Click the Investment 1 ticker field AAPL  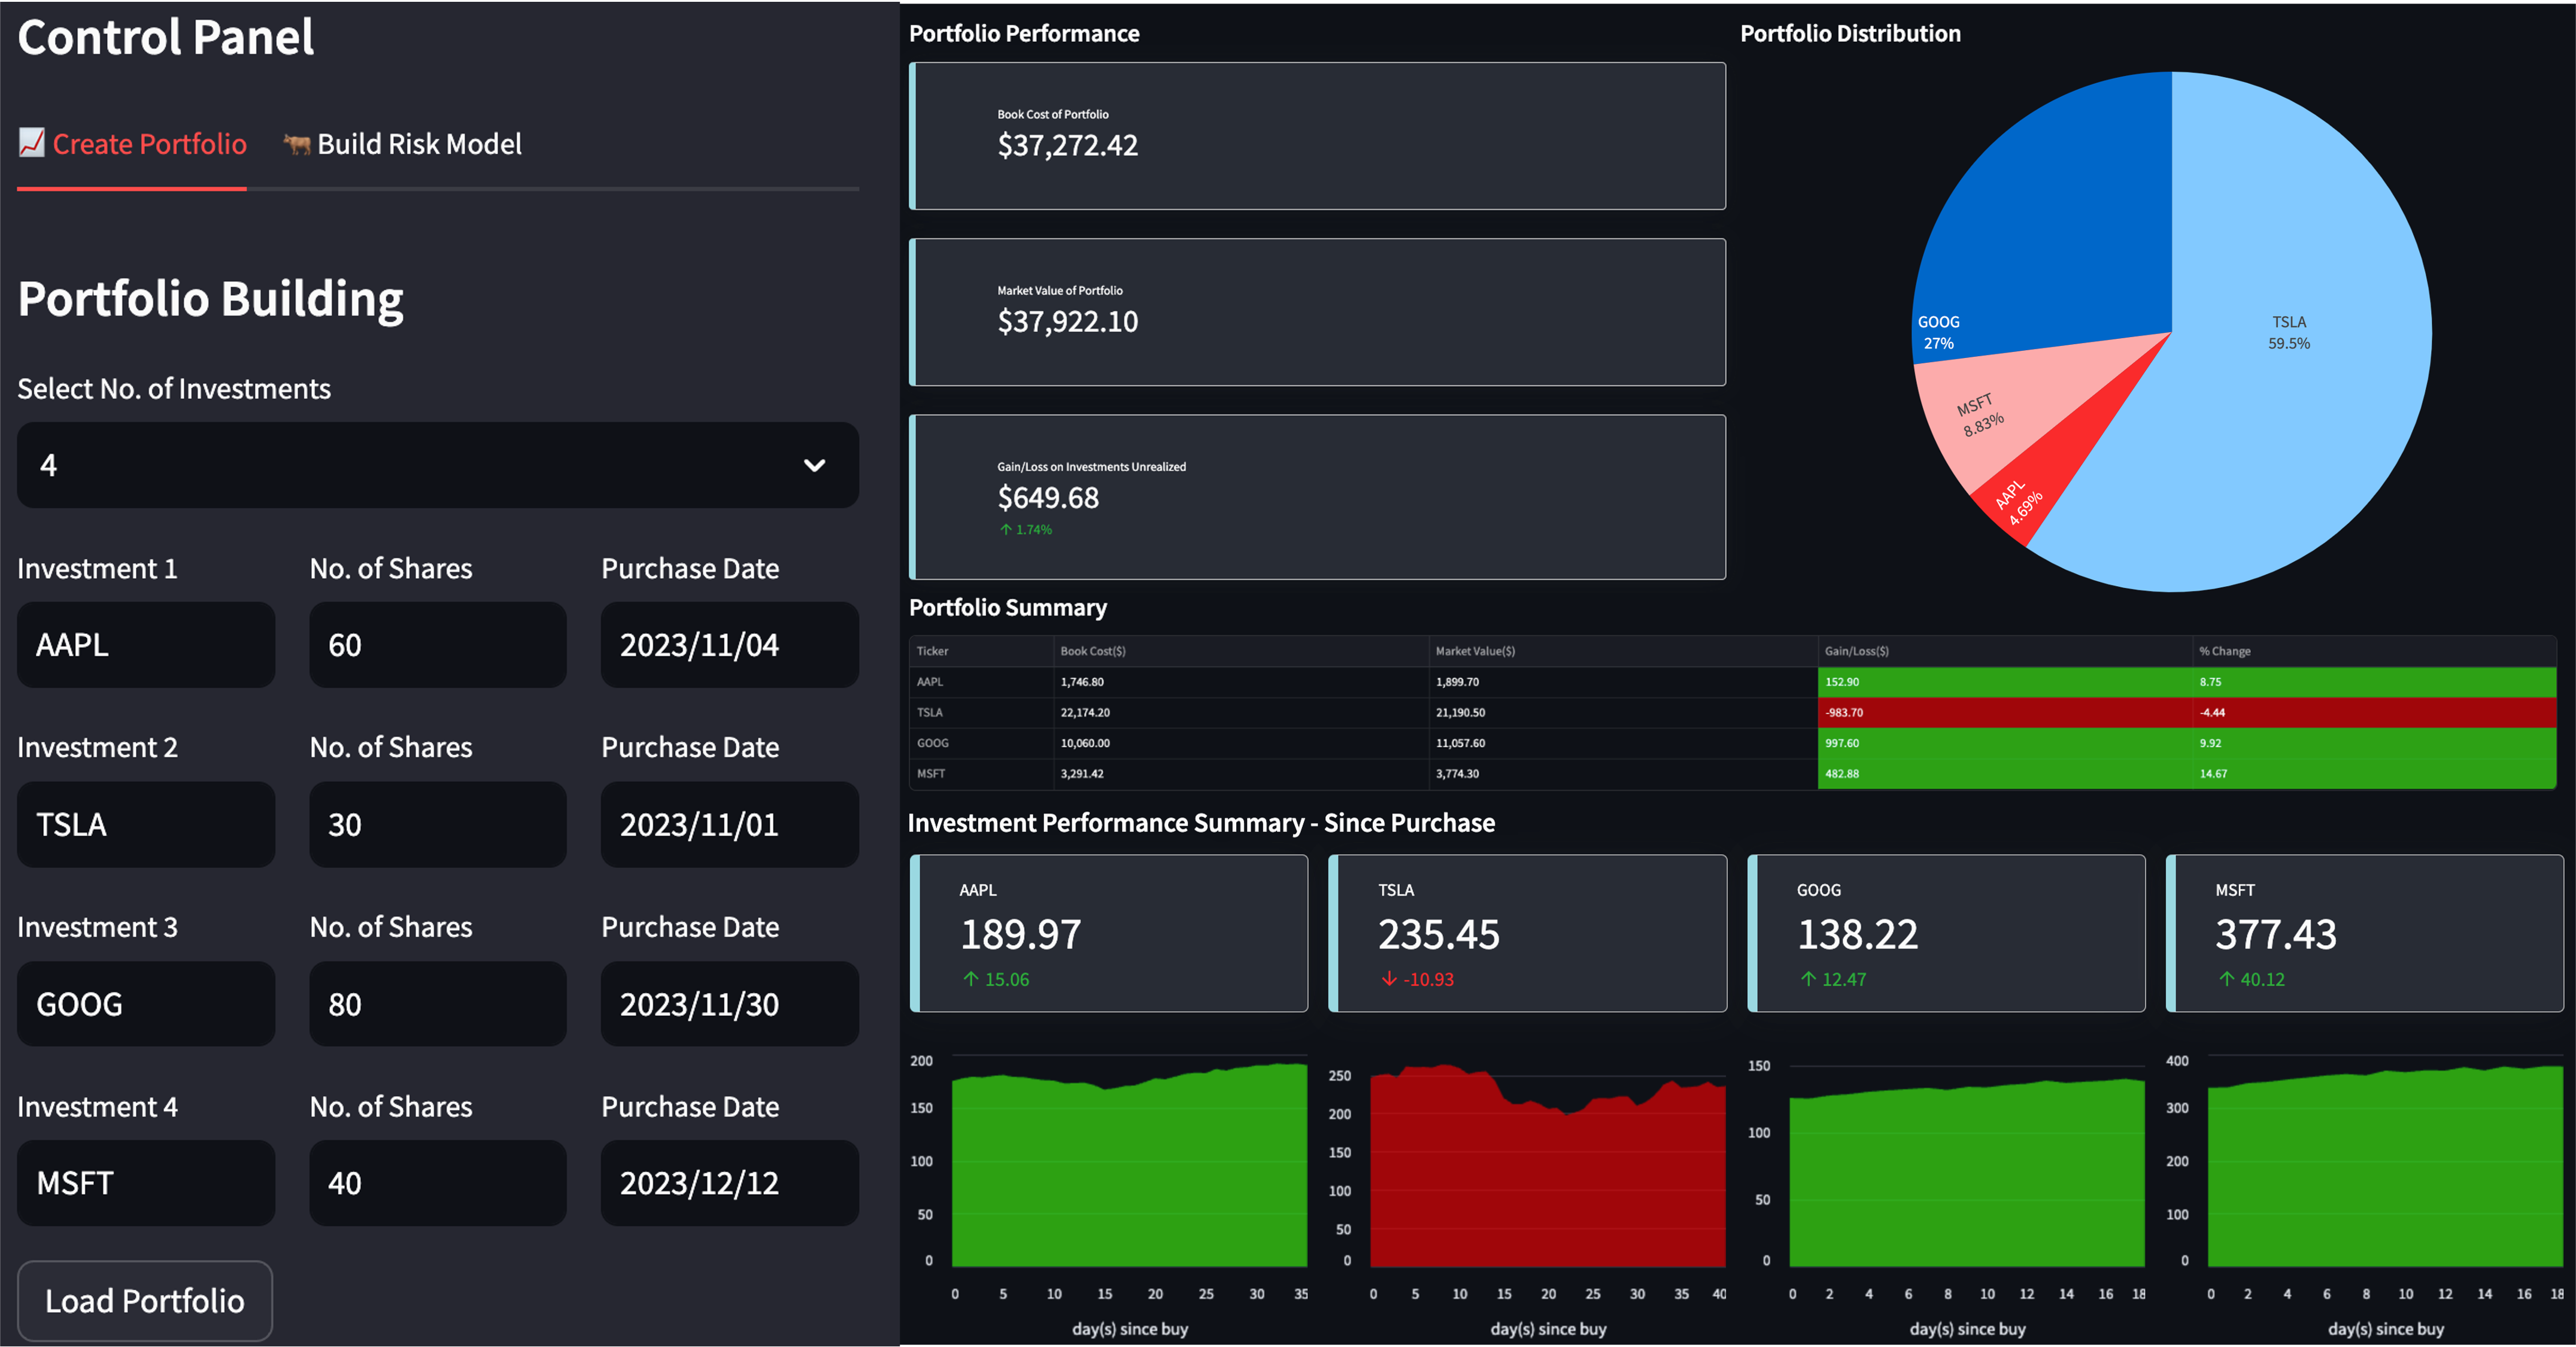tap(146, 645)
